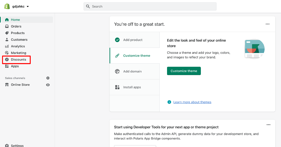
Task: Click the Customers person icon
Action: (x=7, y=39)
